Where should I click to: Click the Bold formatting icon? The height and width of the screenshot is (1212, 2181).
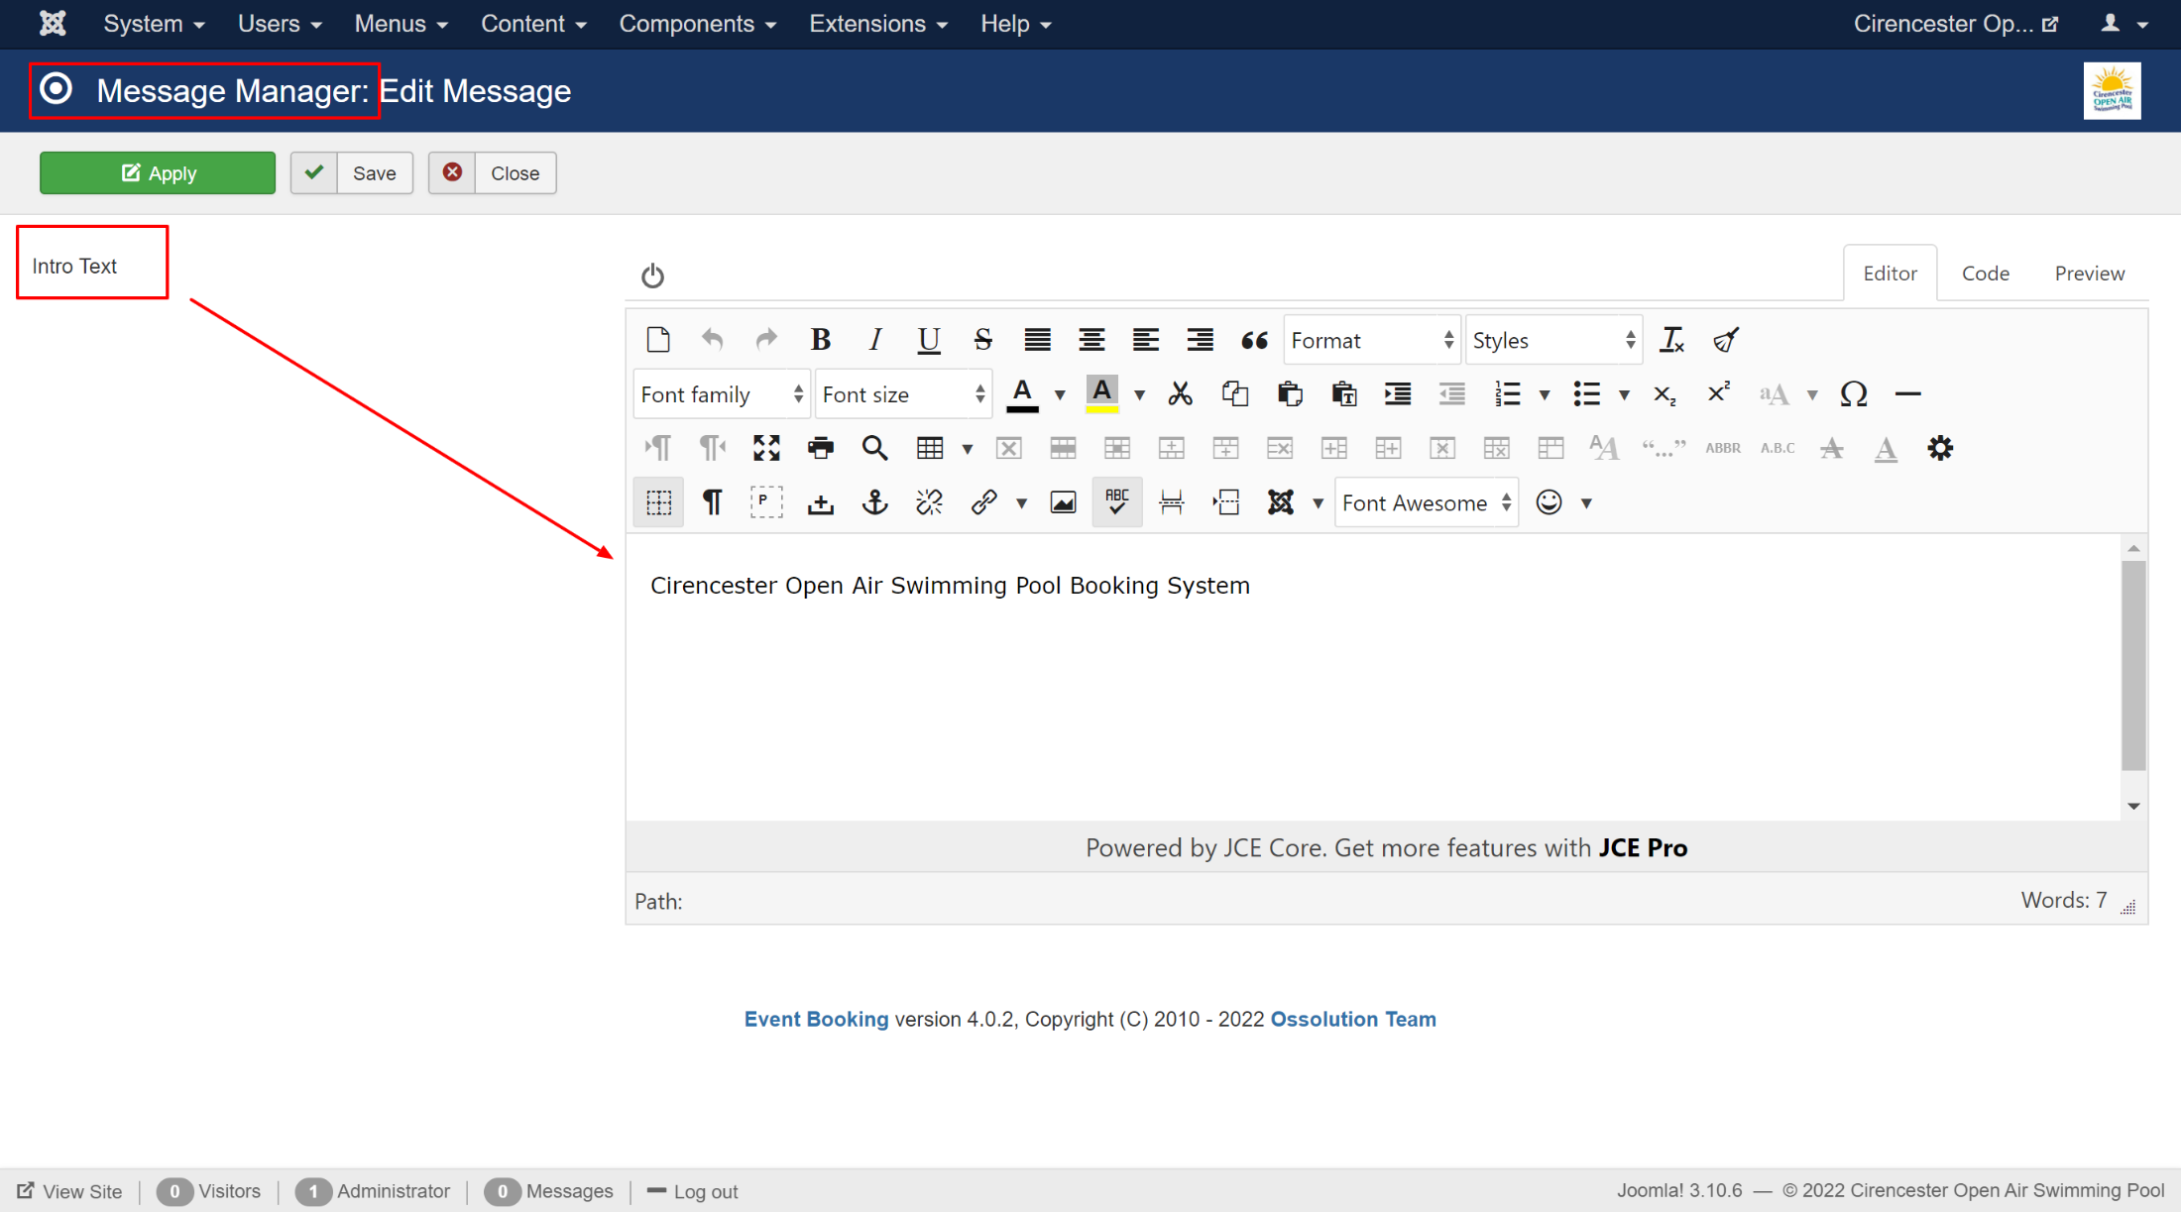(820, 340)
